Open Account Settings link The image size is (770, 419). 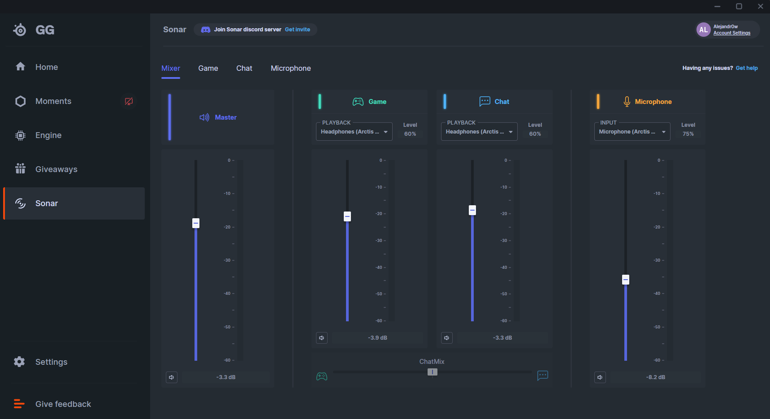732,33
